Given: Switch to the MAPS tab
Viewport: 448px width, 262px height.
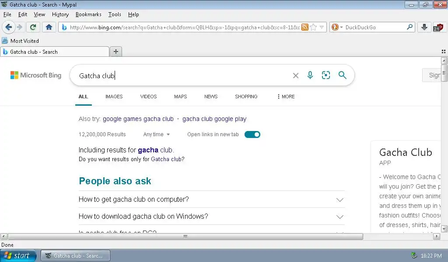Looking at the screenshot, I should [x=181, y=97].
